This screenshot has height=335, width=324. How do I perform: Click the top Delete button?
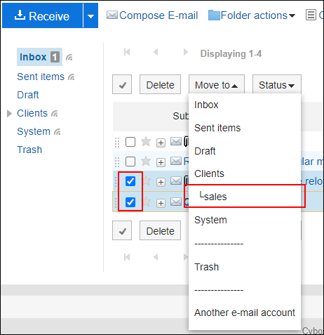tap(160, 84)
